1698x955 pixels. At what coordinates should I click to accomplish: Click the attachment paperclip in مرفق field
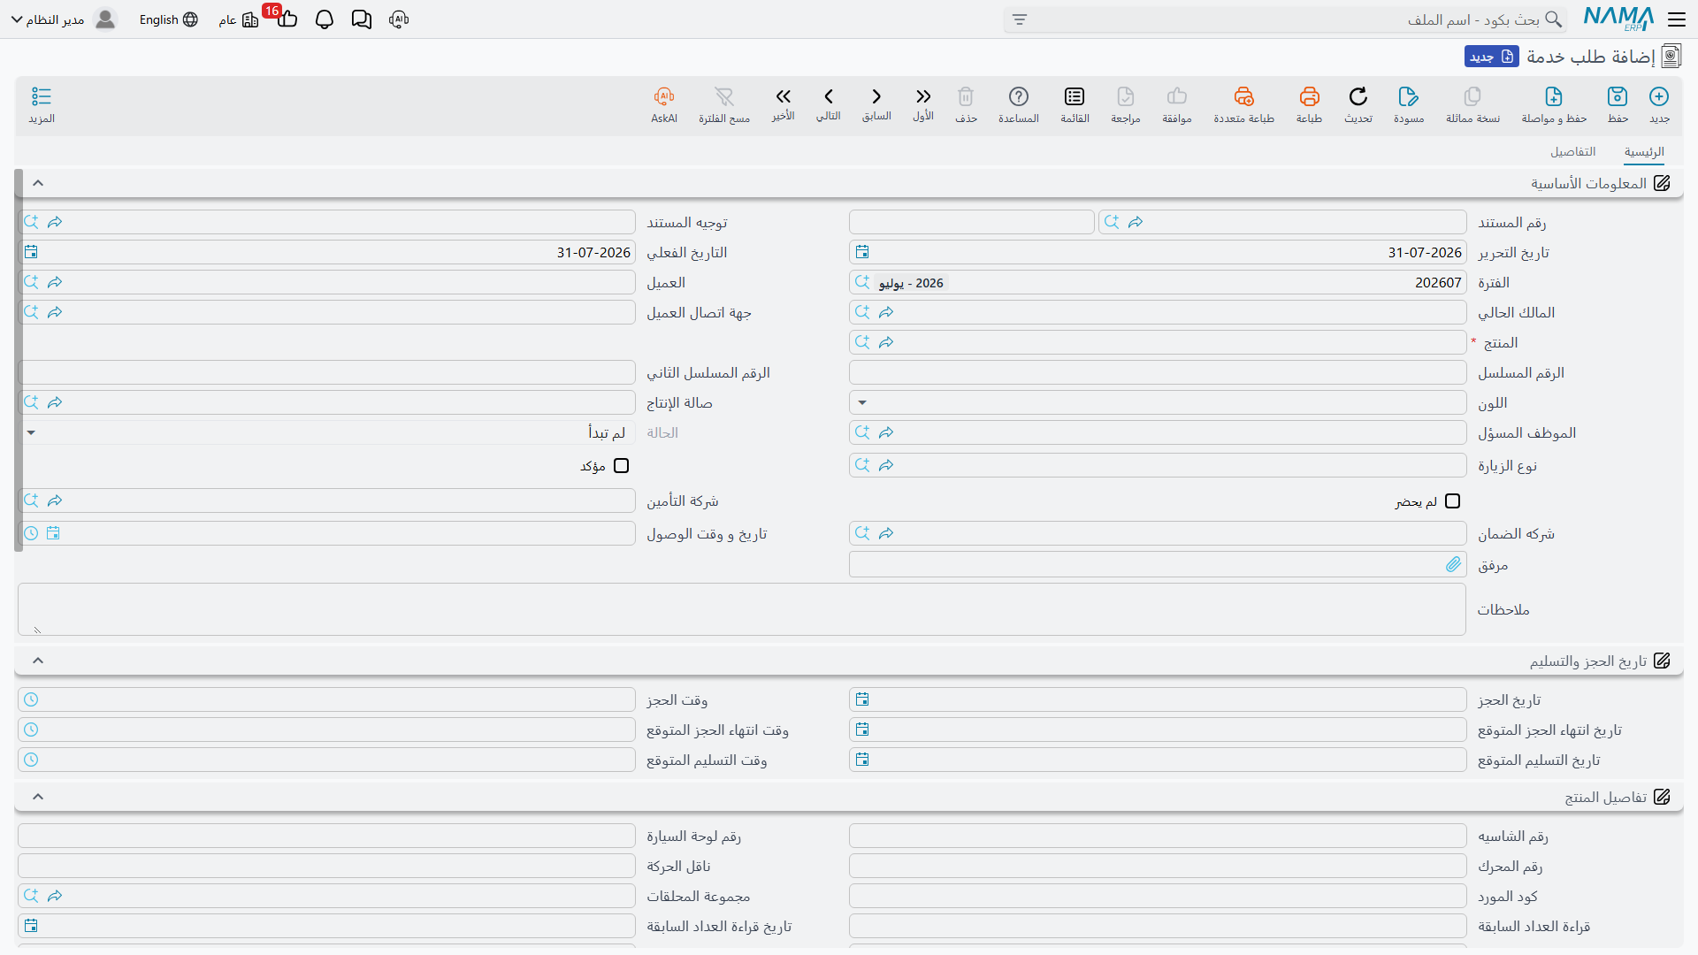1453,564
